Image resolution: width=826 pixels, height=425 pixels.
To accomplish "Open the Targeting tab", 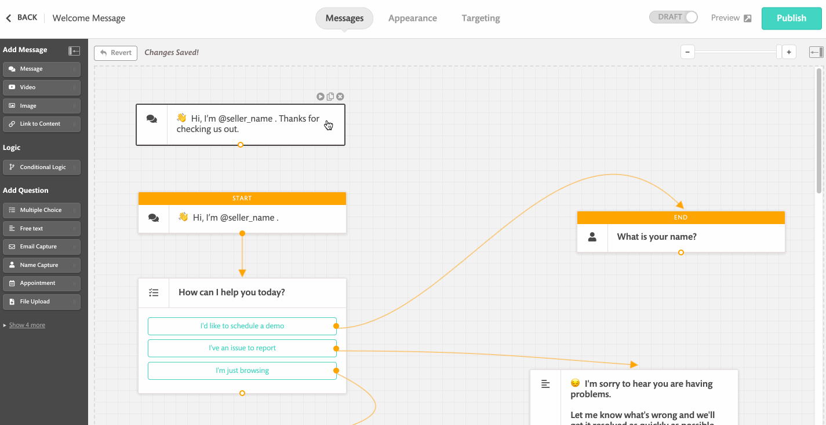I will click(480, 18).
